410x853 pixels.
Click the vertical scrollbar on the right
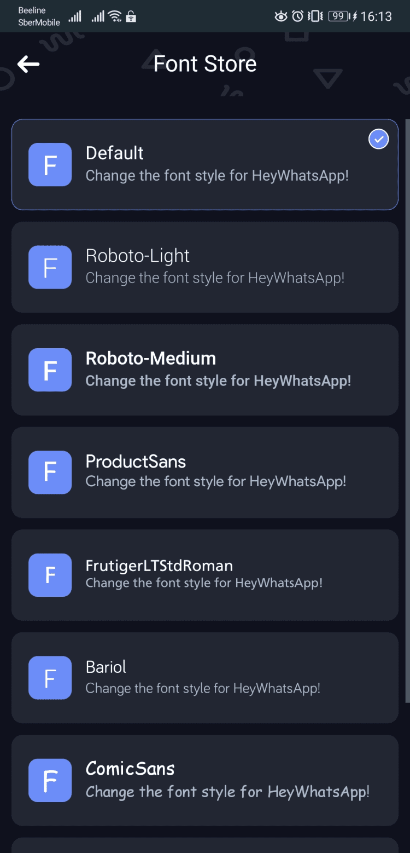407,411
